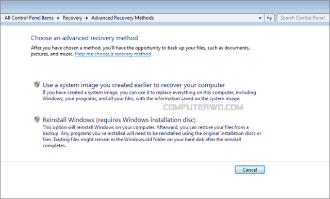Screen dimensions: 330x199
Task: Click the COMPUTERWD.COM watermark text
Action: [x=203, y=108]
